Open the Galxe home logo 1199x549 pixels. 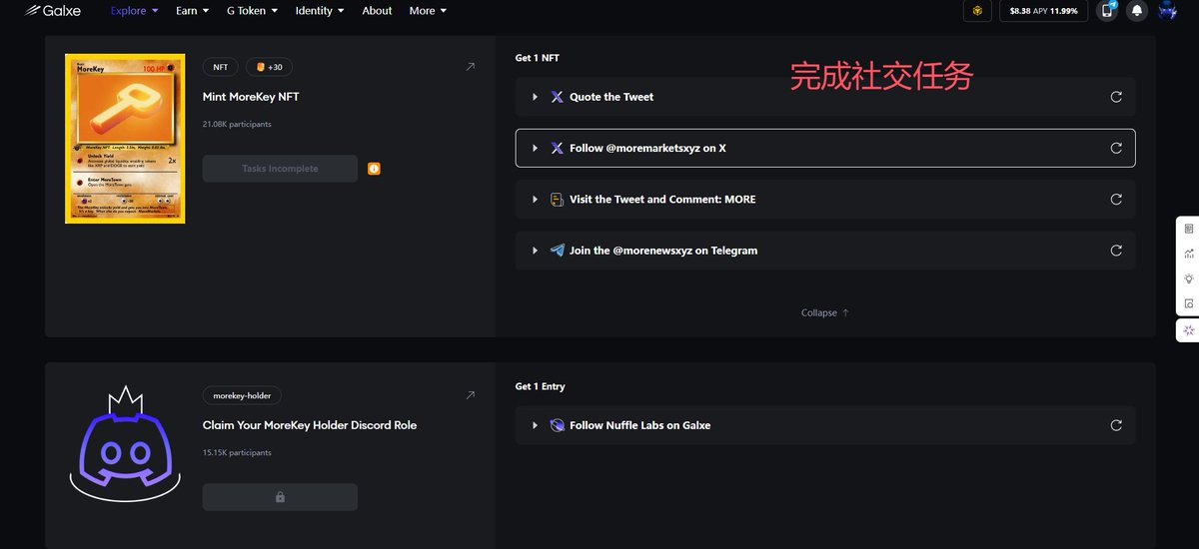point(54,11)
